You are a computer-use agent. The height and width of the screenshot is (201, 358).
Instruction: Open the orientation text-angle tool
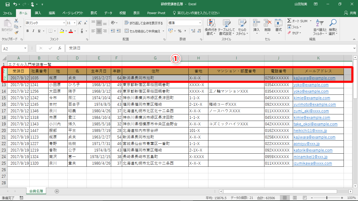point(113,23)
